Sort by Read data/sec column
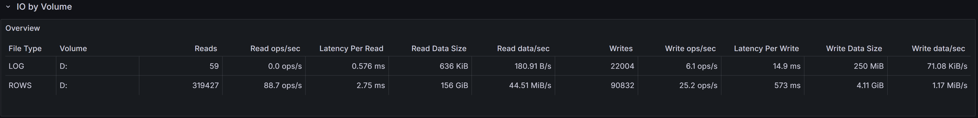Image resolution: width=978 pixels, height=118 pixels. click(523, 48)
